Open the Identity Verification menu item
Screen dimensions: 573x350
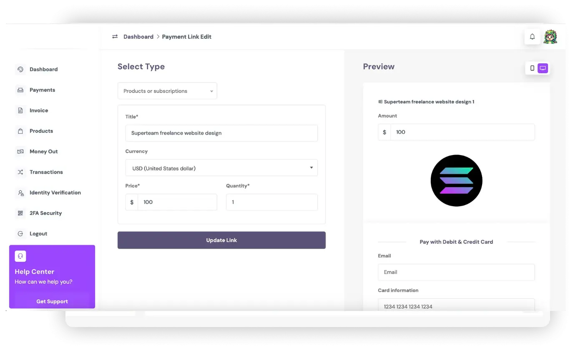coord(55,192)
